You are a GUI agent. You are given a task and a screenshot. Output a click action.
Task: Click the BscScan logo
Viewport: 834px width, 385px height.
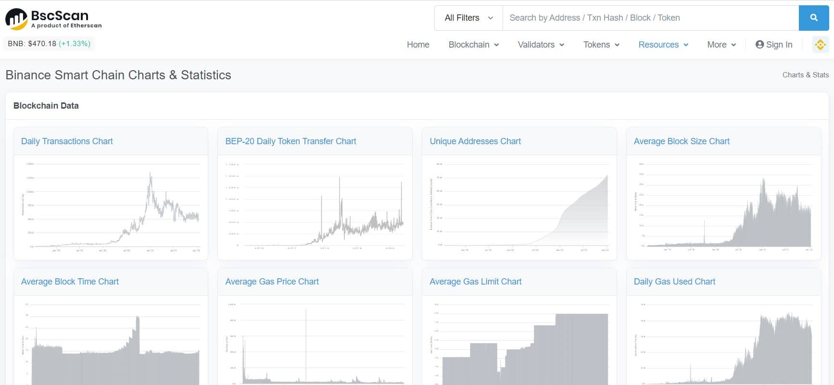pyautogui.click(x=53, y=19)
